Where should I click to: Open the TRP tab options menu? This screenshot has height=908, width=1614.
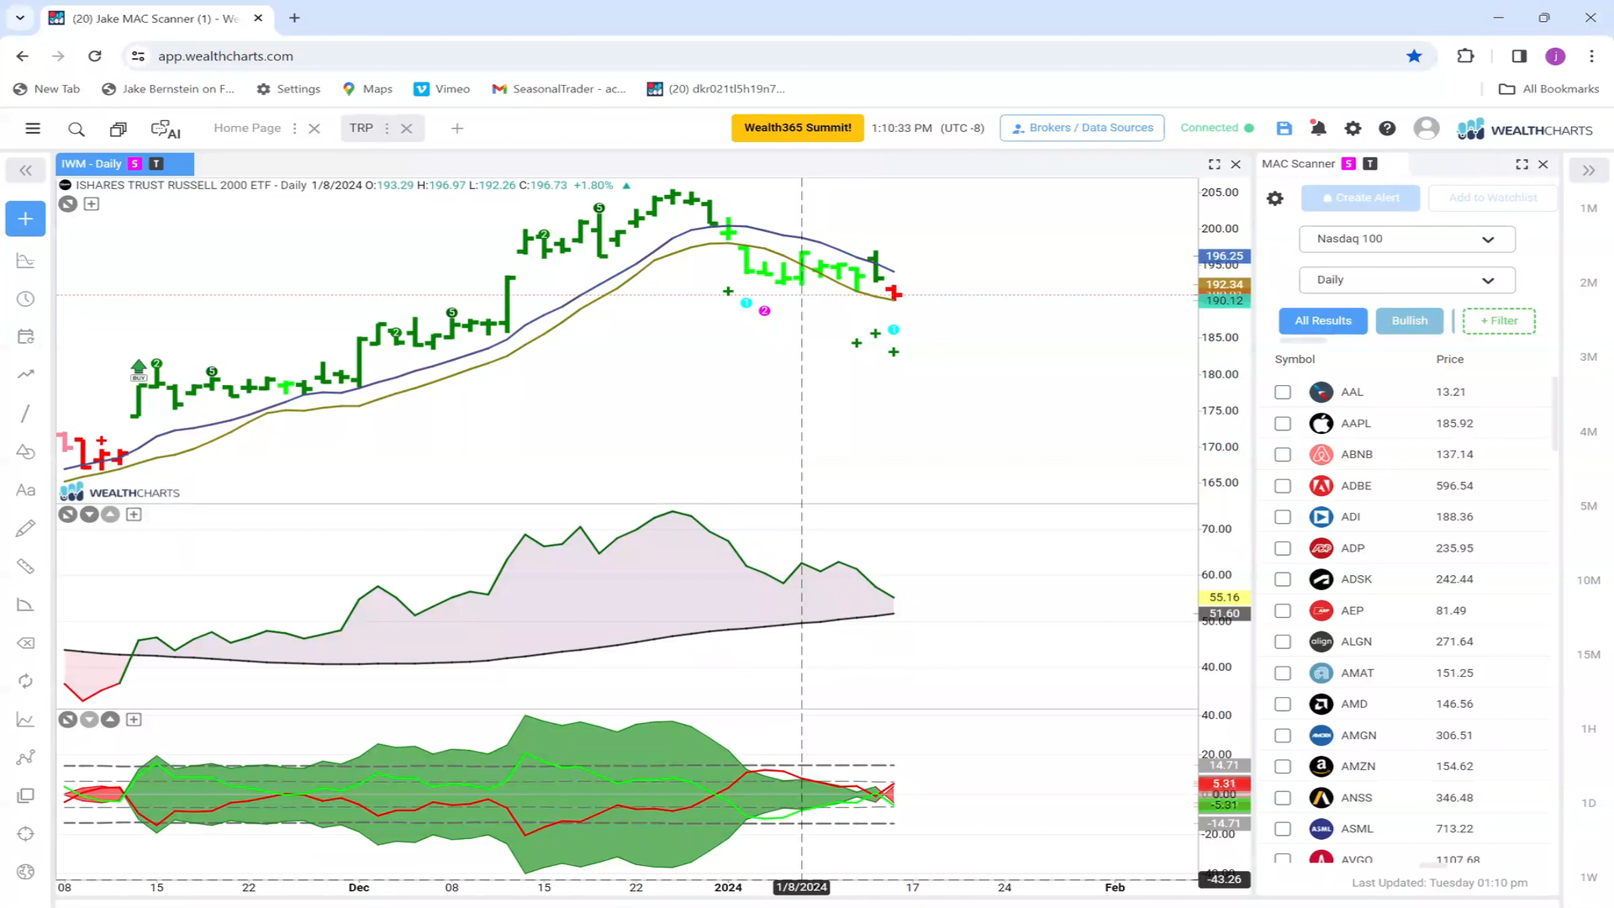(x=387, y=129)
